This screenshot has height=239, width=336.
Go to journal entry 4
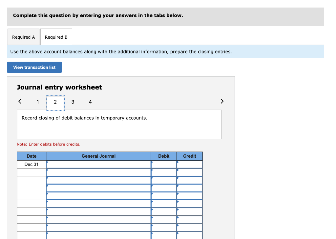tap(90, 102)
